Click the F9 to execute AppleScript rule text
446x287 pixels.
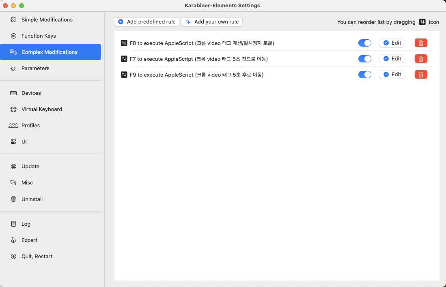point(196,75)
